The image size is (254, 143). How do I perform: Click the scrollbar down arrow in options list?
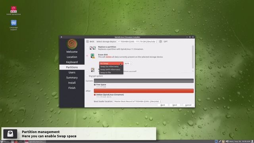(193, 71)
